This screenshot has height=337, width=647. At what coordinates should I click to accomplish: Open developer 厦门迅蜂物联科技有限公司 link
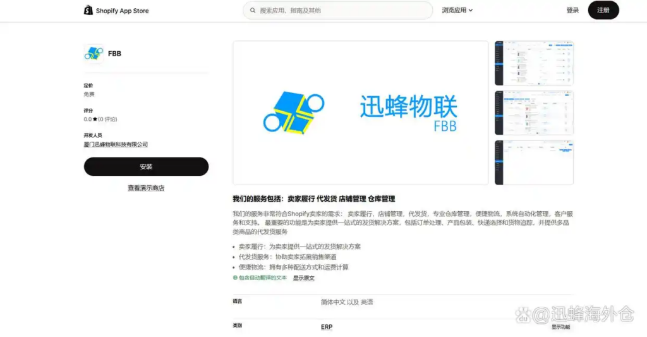(116, 145)
